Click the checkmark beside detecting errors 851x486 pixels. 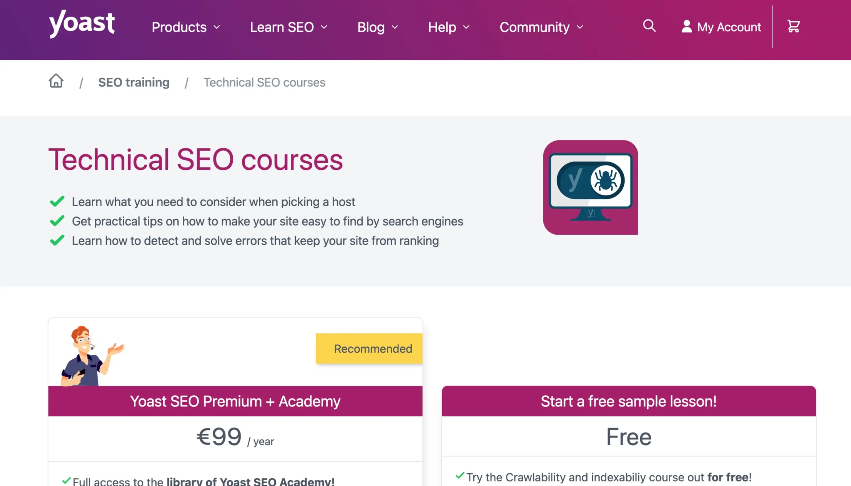tap(57, 240)
